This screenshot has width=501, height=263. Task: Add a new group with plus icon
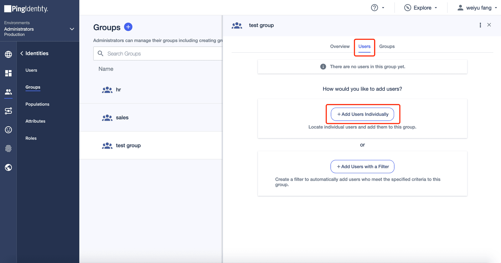pyautogui.click(x=128, y=27)
